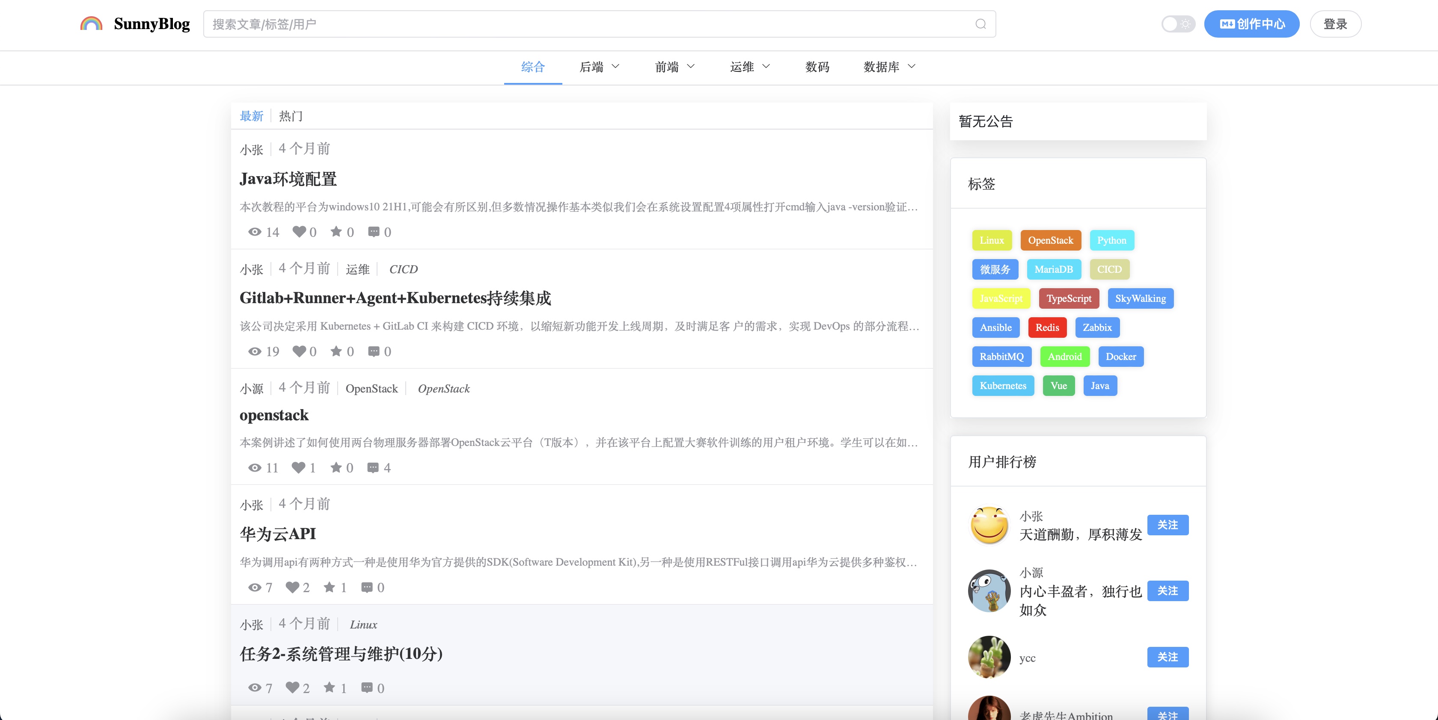Click views eye icon on Gitlab+Runner post
1438x720 pixels.
[x=255, y=351]
